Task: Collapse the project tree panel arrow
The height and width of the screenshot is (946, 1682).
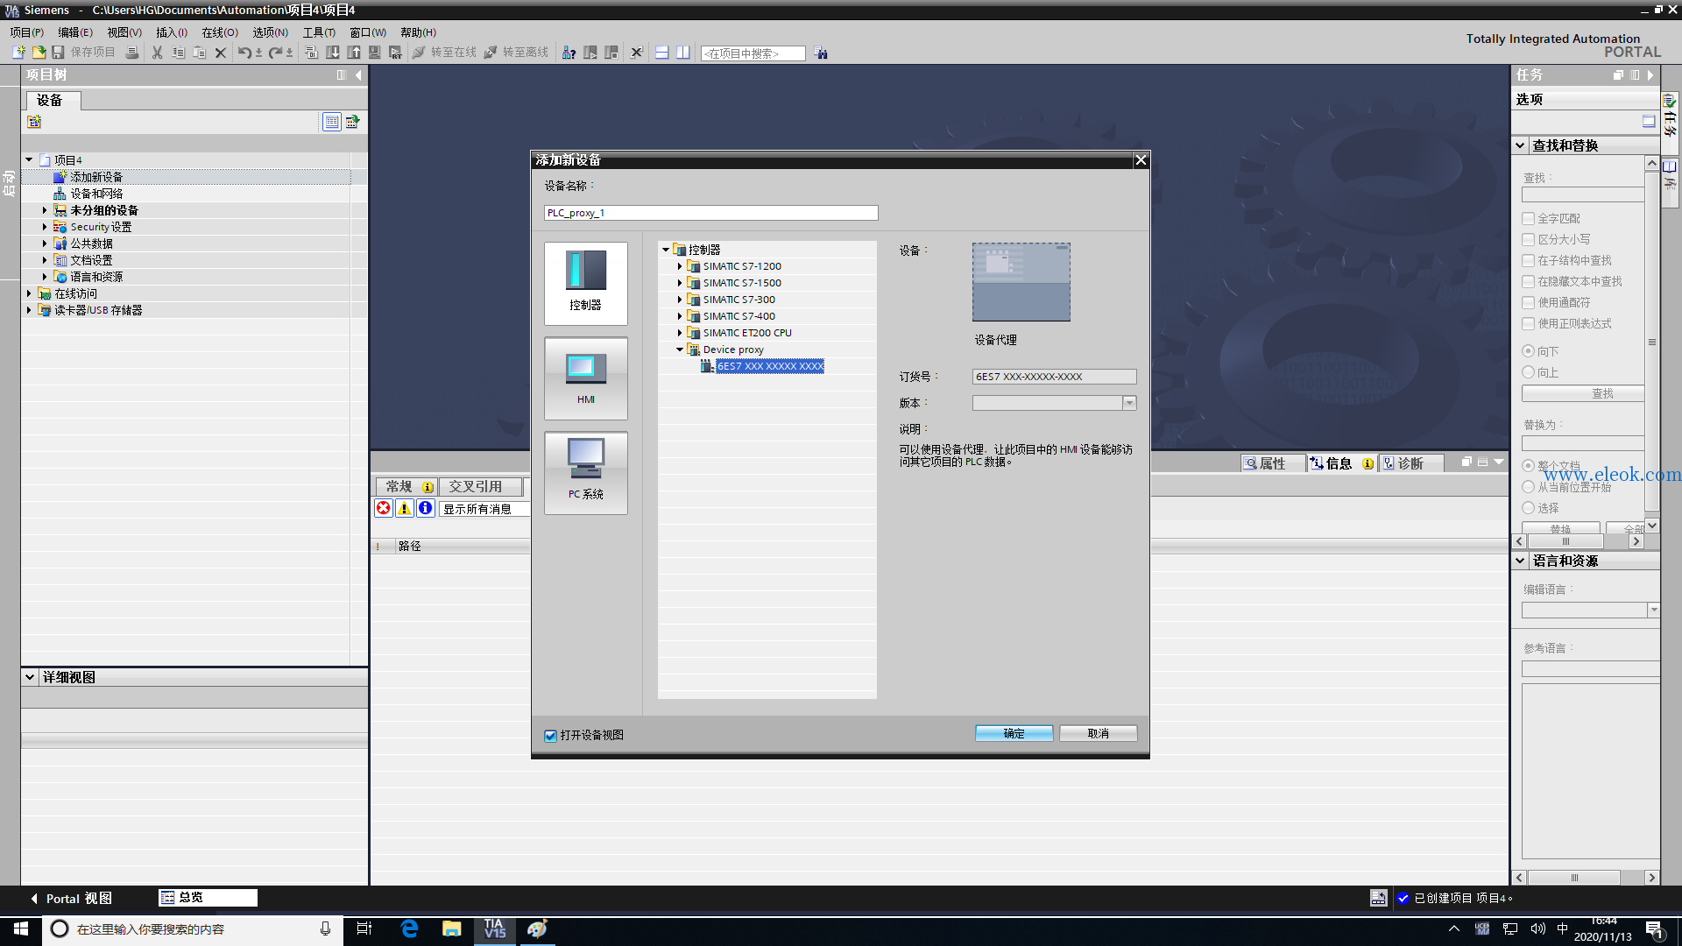Action: pos(358,75)
